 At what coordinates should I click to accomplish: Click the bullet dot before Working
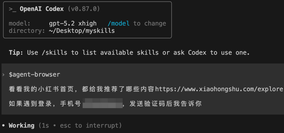coord(3,126)
